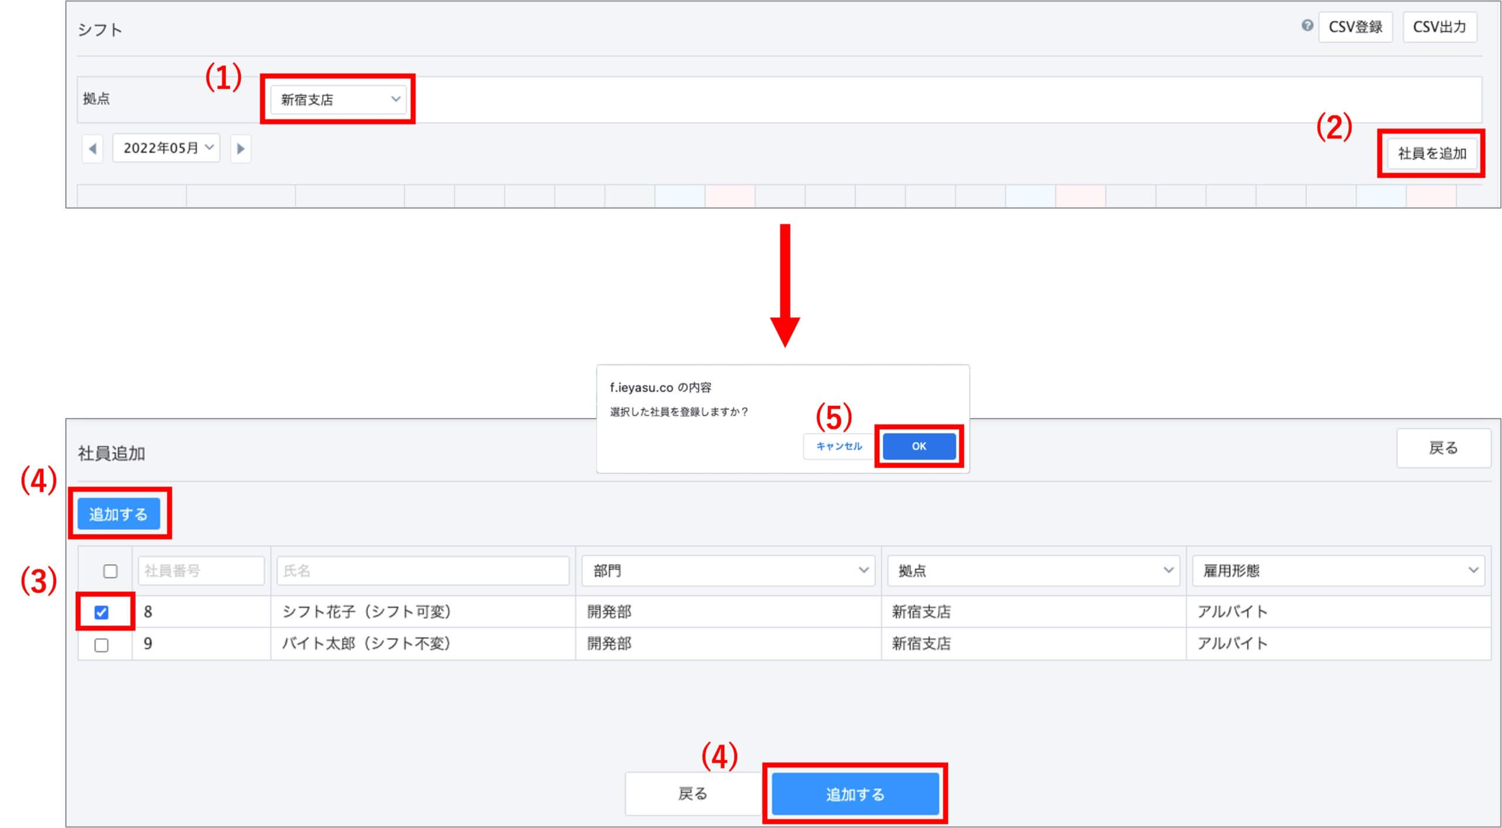Screen dimensions: 1502x828
Task: Expand the 部門 filter dropdown
Action: click(x=728, y=571)
